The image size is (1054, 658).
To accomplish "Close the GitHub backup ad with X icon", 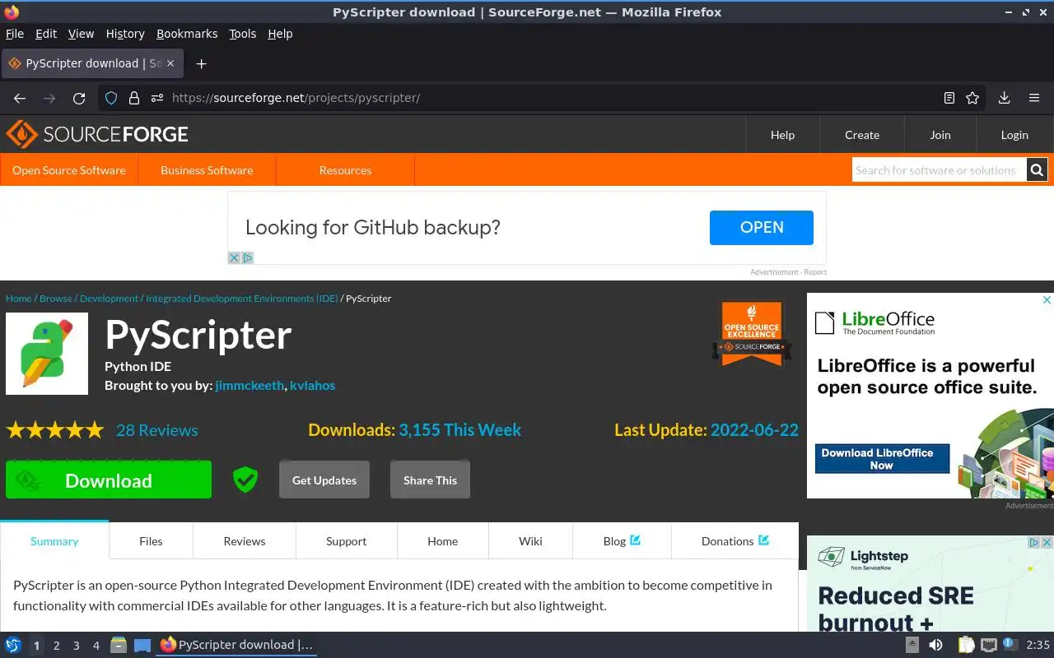I will pyautogui.click(x=234, y=257).
